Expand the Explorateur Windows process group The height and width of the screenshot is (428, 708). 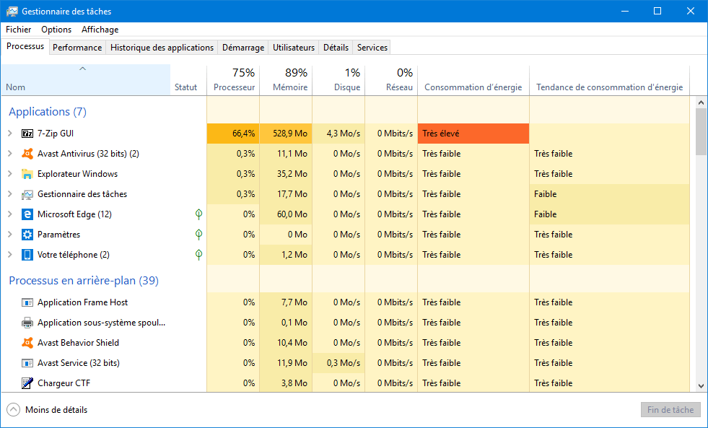pyautogui.click(x=10, y=174)
